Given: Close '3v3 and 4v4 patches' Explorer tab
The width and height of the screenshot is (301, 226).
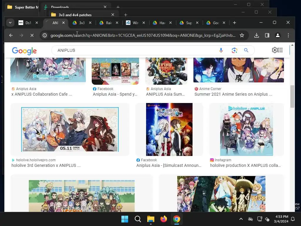Looking at the screenshot, I should pyautogui.click(x=113, y=15).
